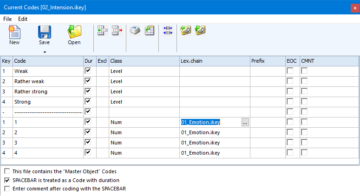Open the browse button beside 01_Emotion.ikey
360x196 pixels.
[245, 122]
